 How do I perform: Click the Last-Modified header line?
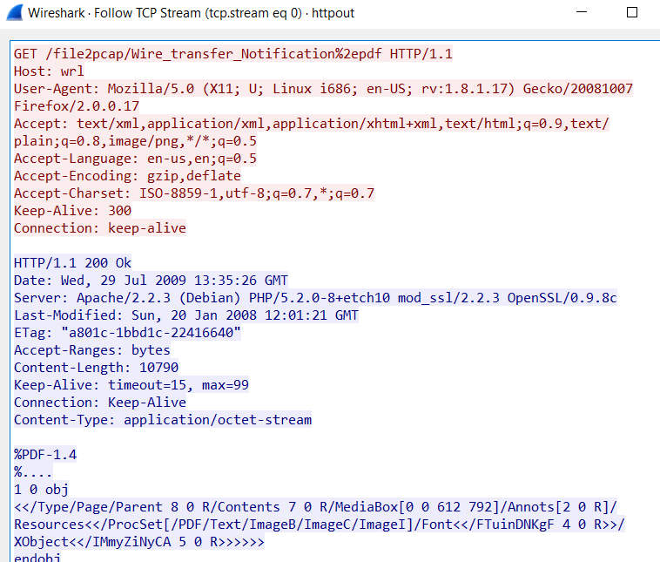[x=186, y=315]
